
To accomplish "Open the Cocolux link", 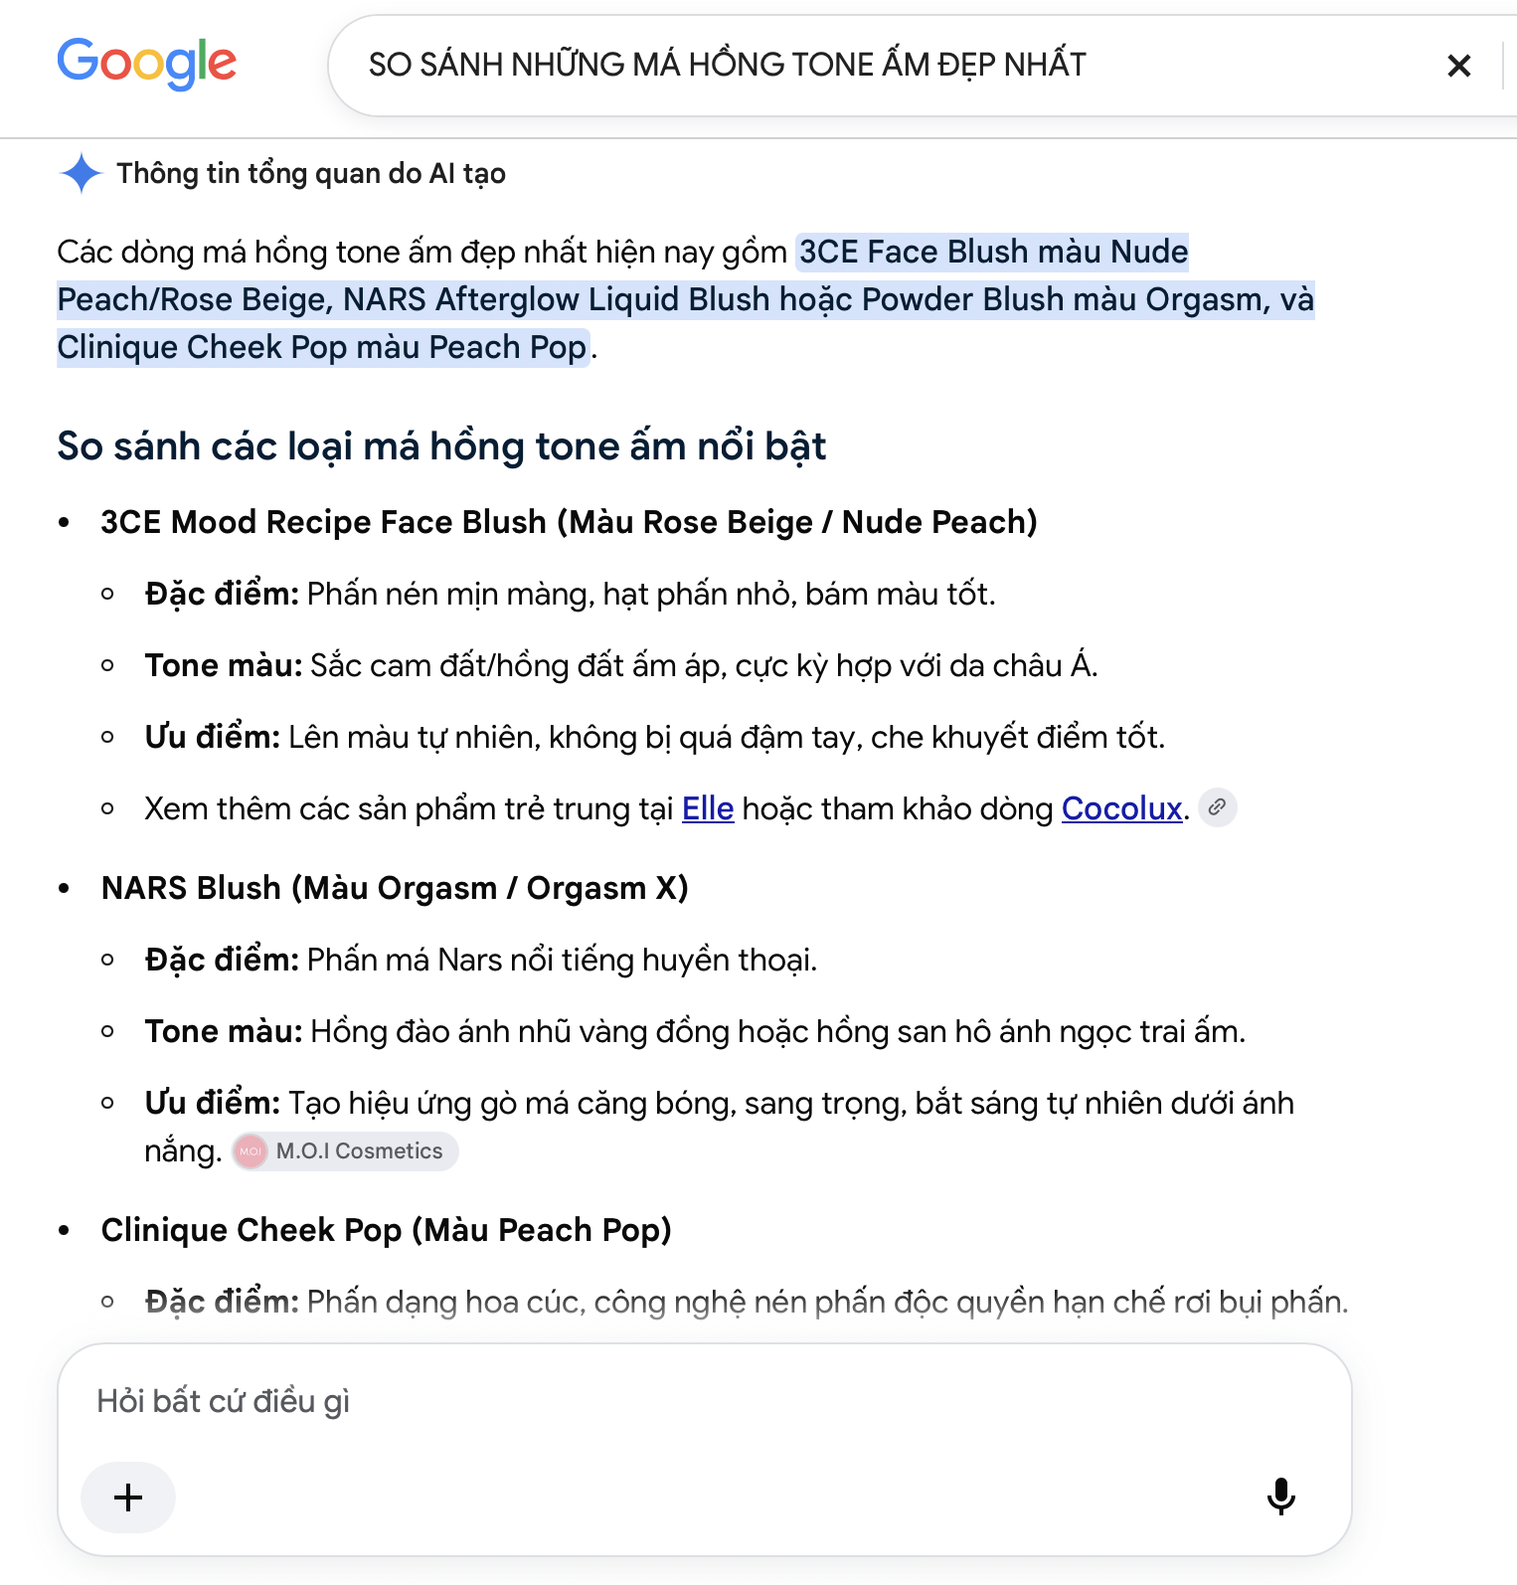I will coord(1121,808).
